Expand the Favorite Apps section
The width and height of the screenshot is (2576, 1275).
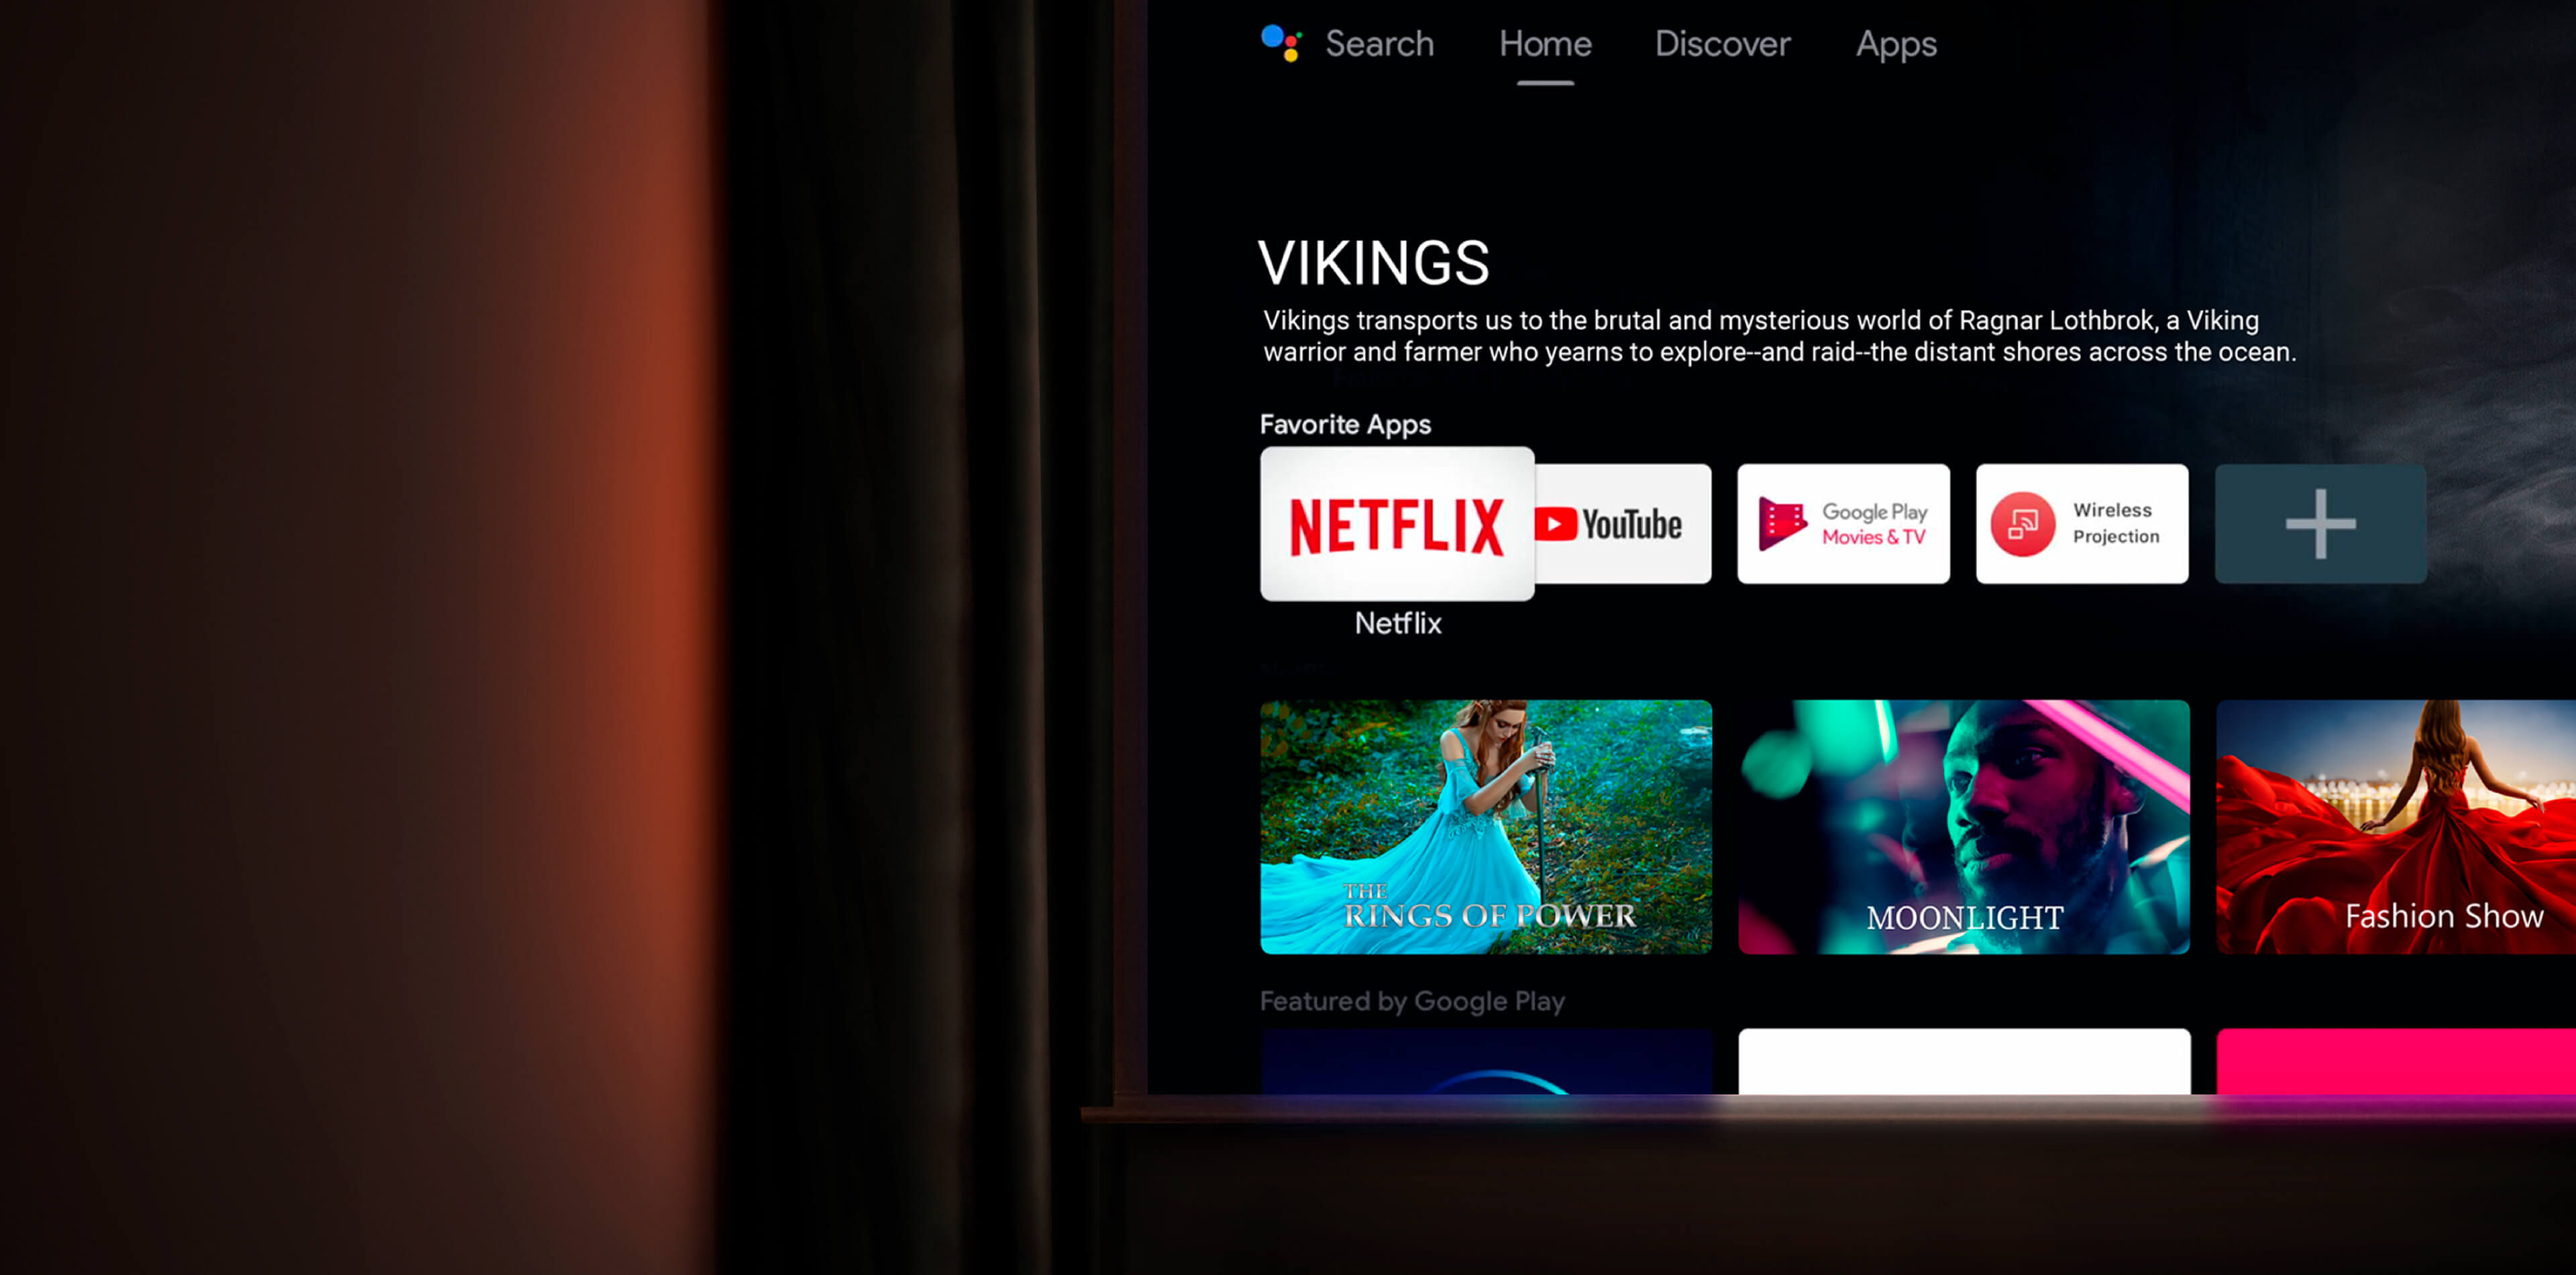[x=2320, y=523]
